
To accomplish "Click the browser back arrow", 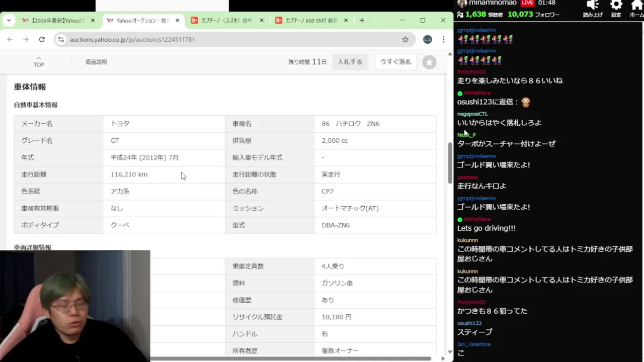I will [10, 39].
